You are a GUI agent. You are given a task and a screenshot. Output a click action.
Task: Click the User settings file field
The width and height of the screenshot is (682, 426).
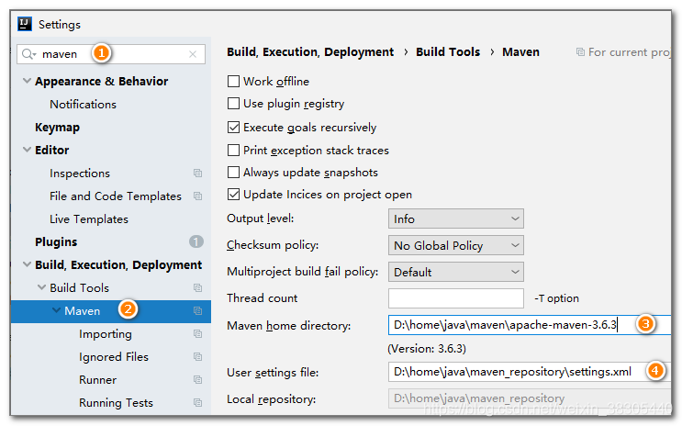530,372
